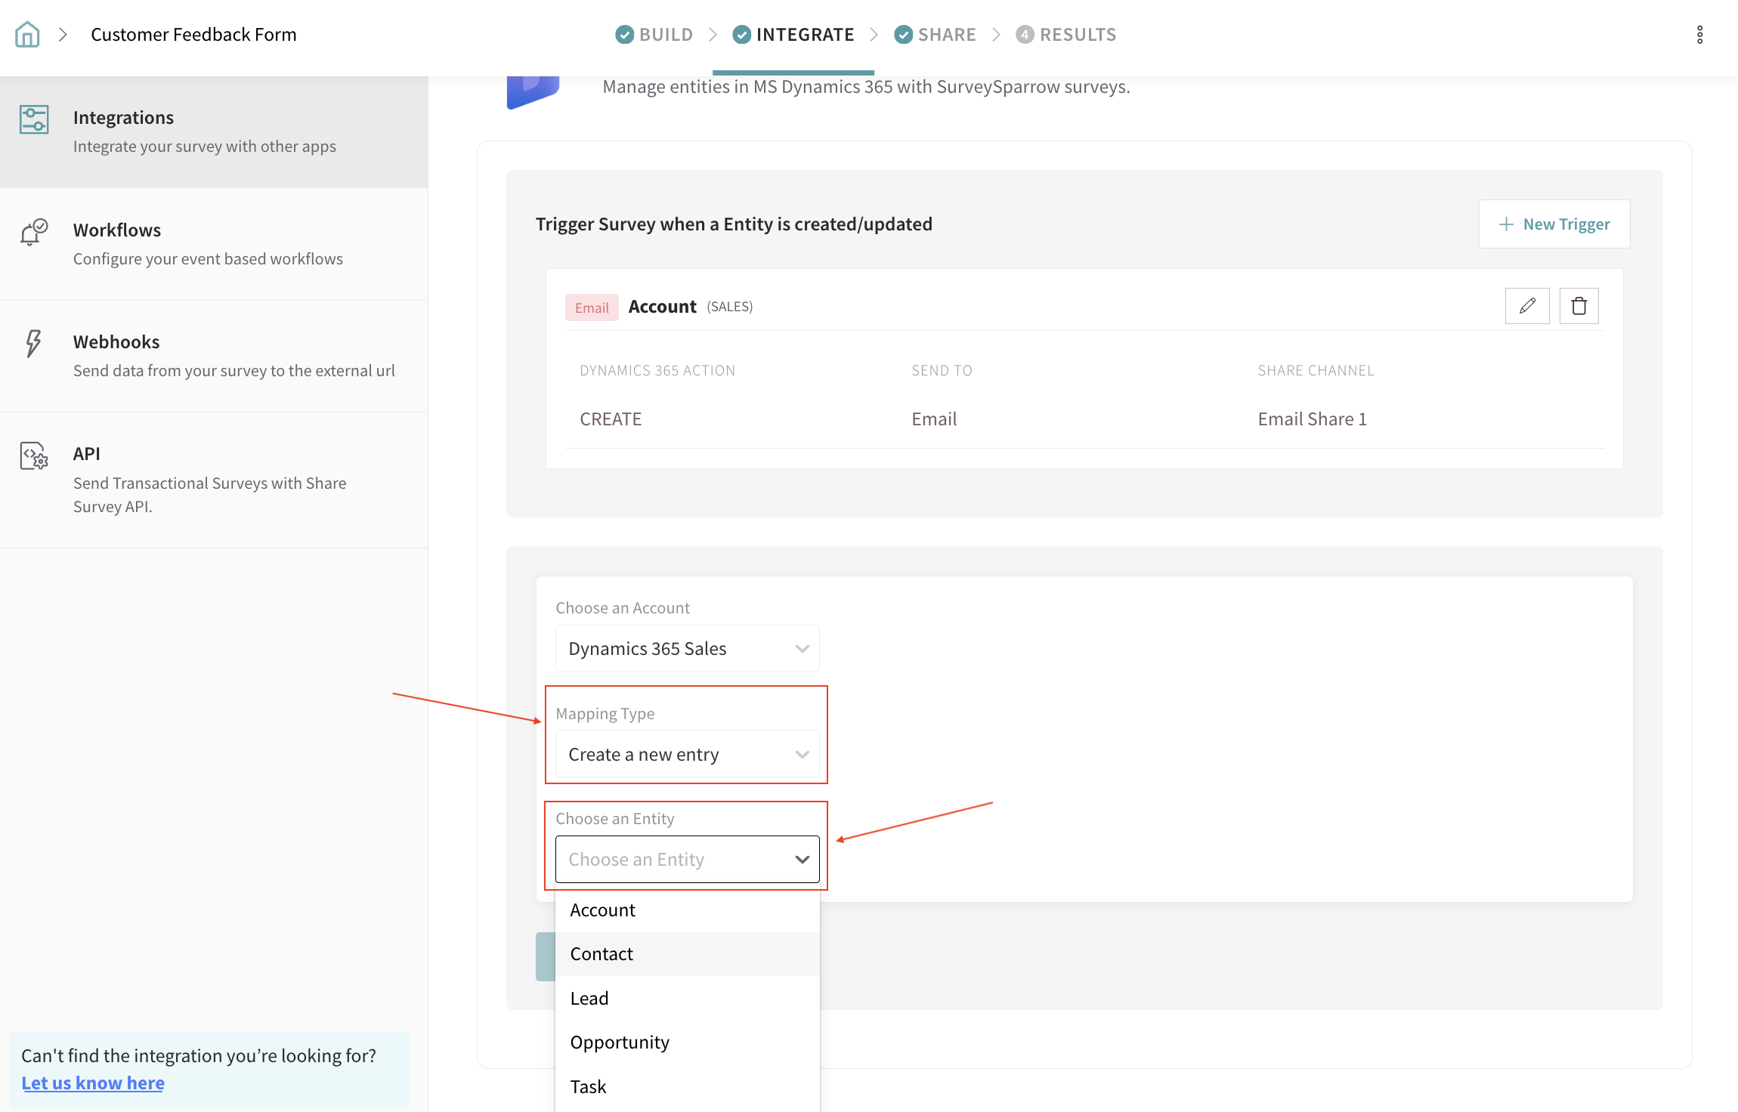Screen dimensions: 1738x1112
Task: Pick Lead in the entity dropdown
Action: pos(589,999)
